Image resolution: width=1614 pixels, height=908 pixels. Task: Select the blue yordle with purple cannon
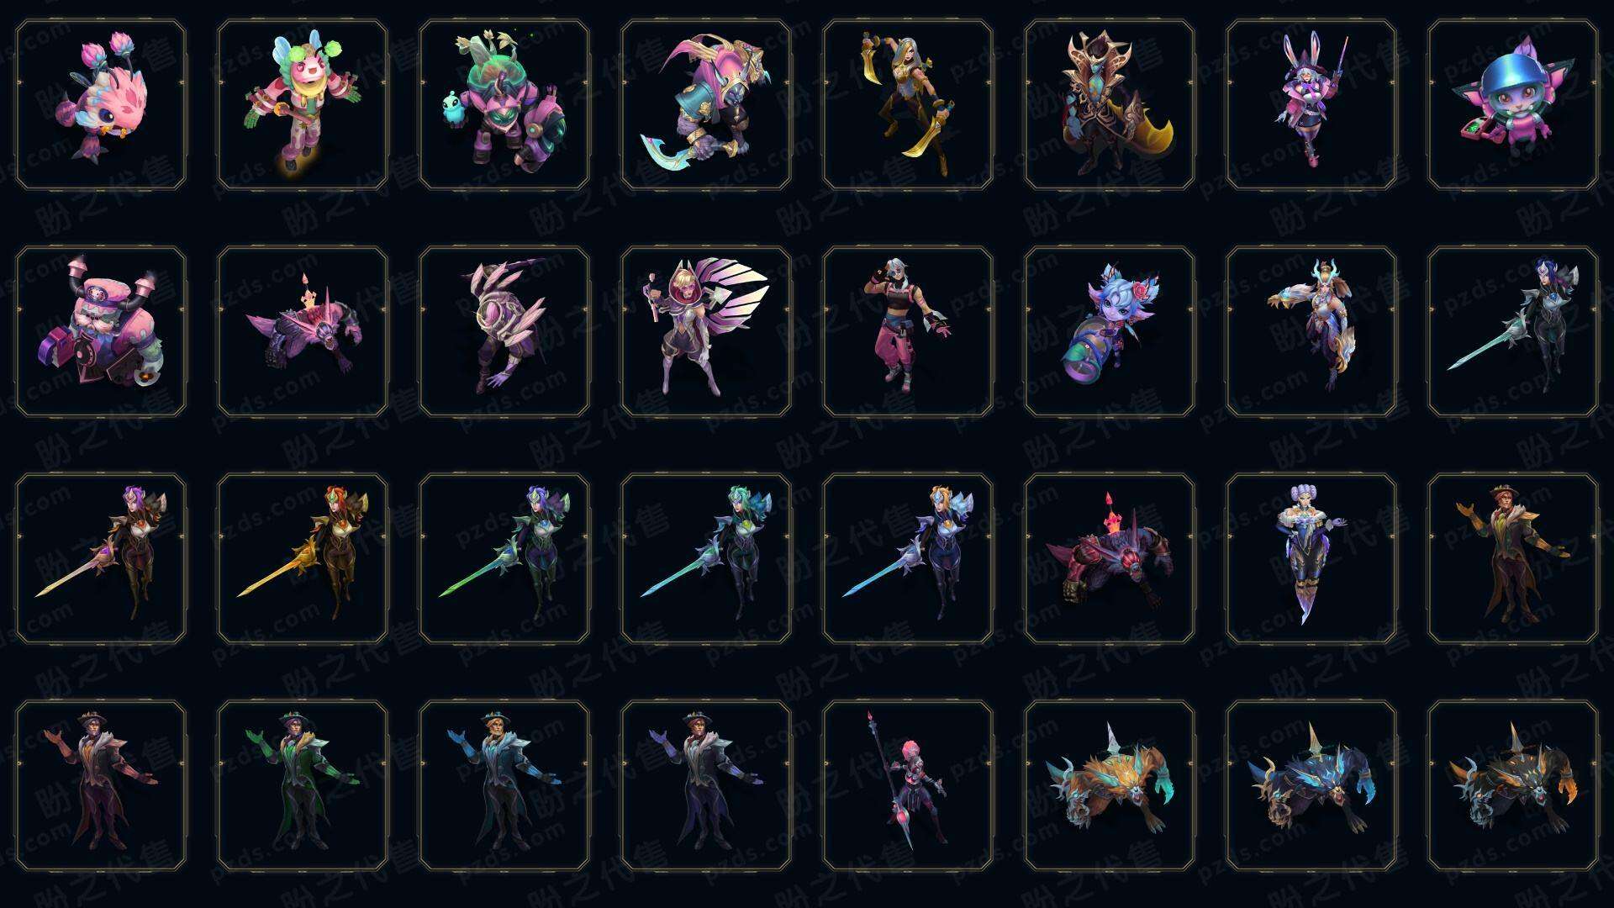tap(1110, 331)
